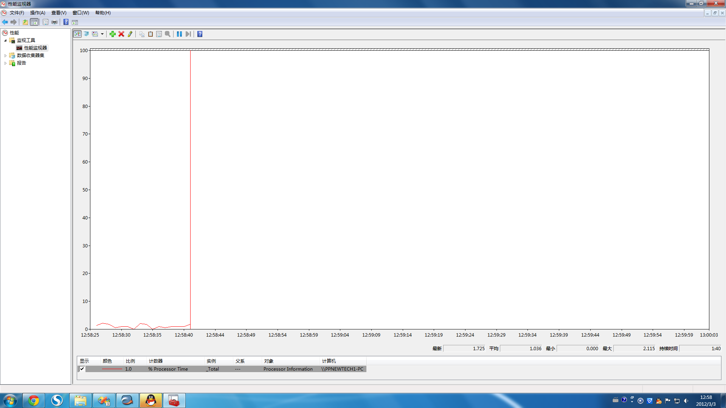
Task: Toggle Show/Hide Action Pane icon
Action: coord(75,22)
